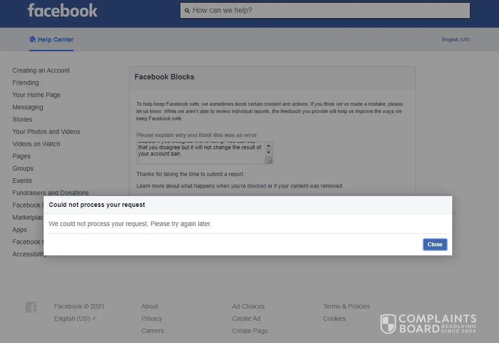Screen dimensions: 499x343
Task: Click the Help Center house icon
Action: click(32, 39)
